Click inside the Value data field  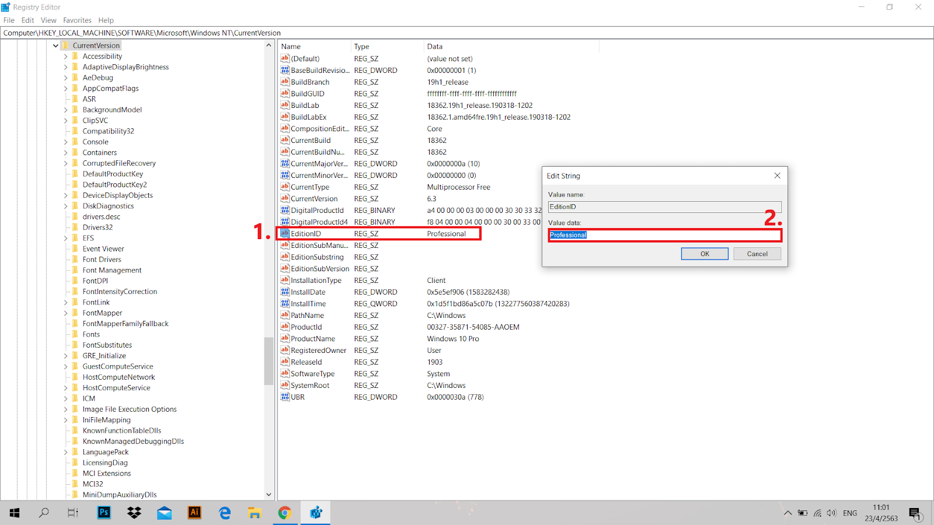(x=664, y=235)
